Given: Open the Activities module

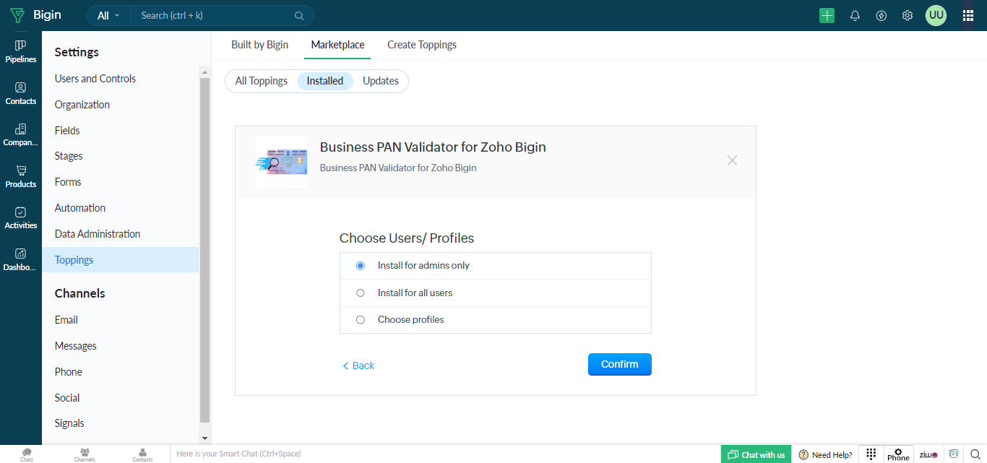Looking at the screenshot, I should tap(21, 217).
